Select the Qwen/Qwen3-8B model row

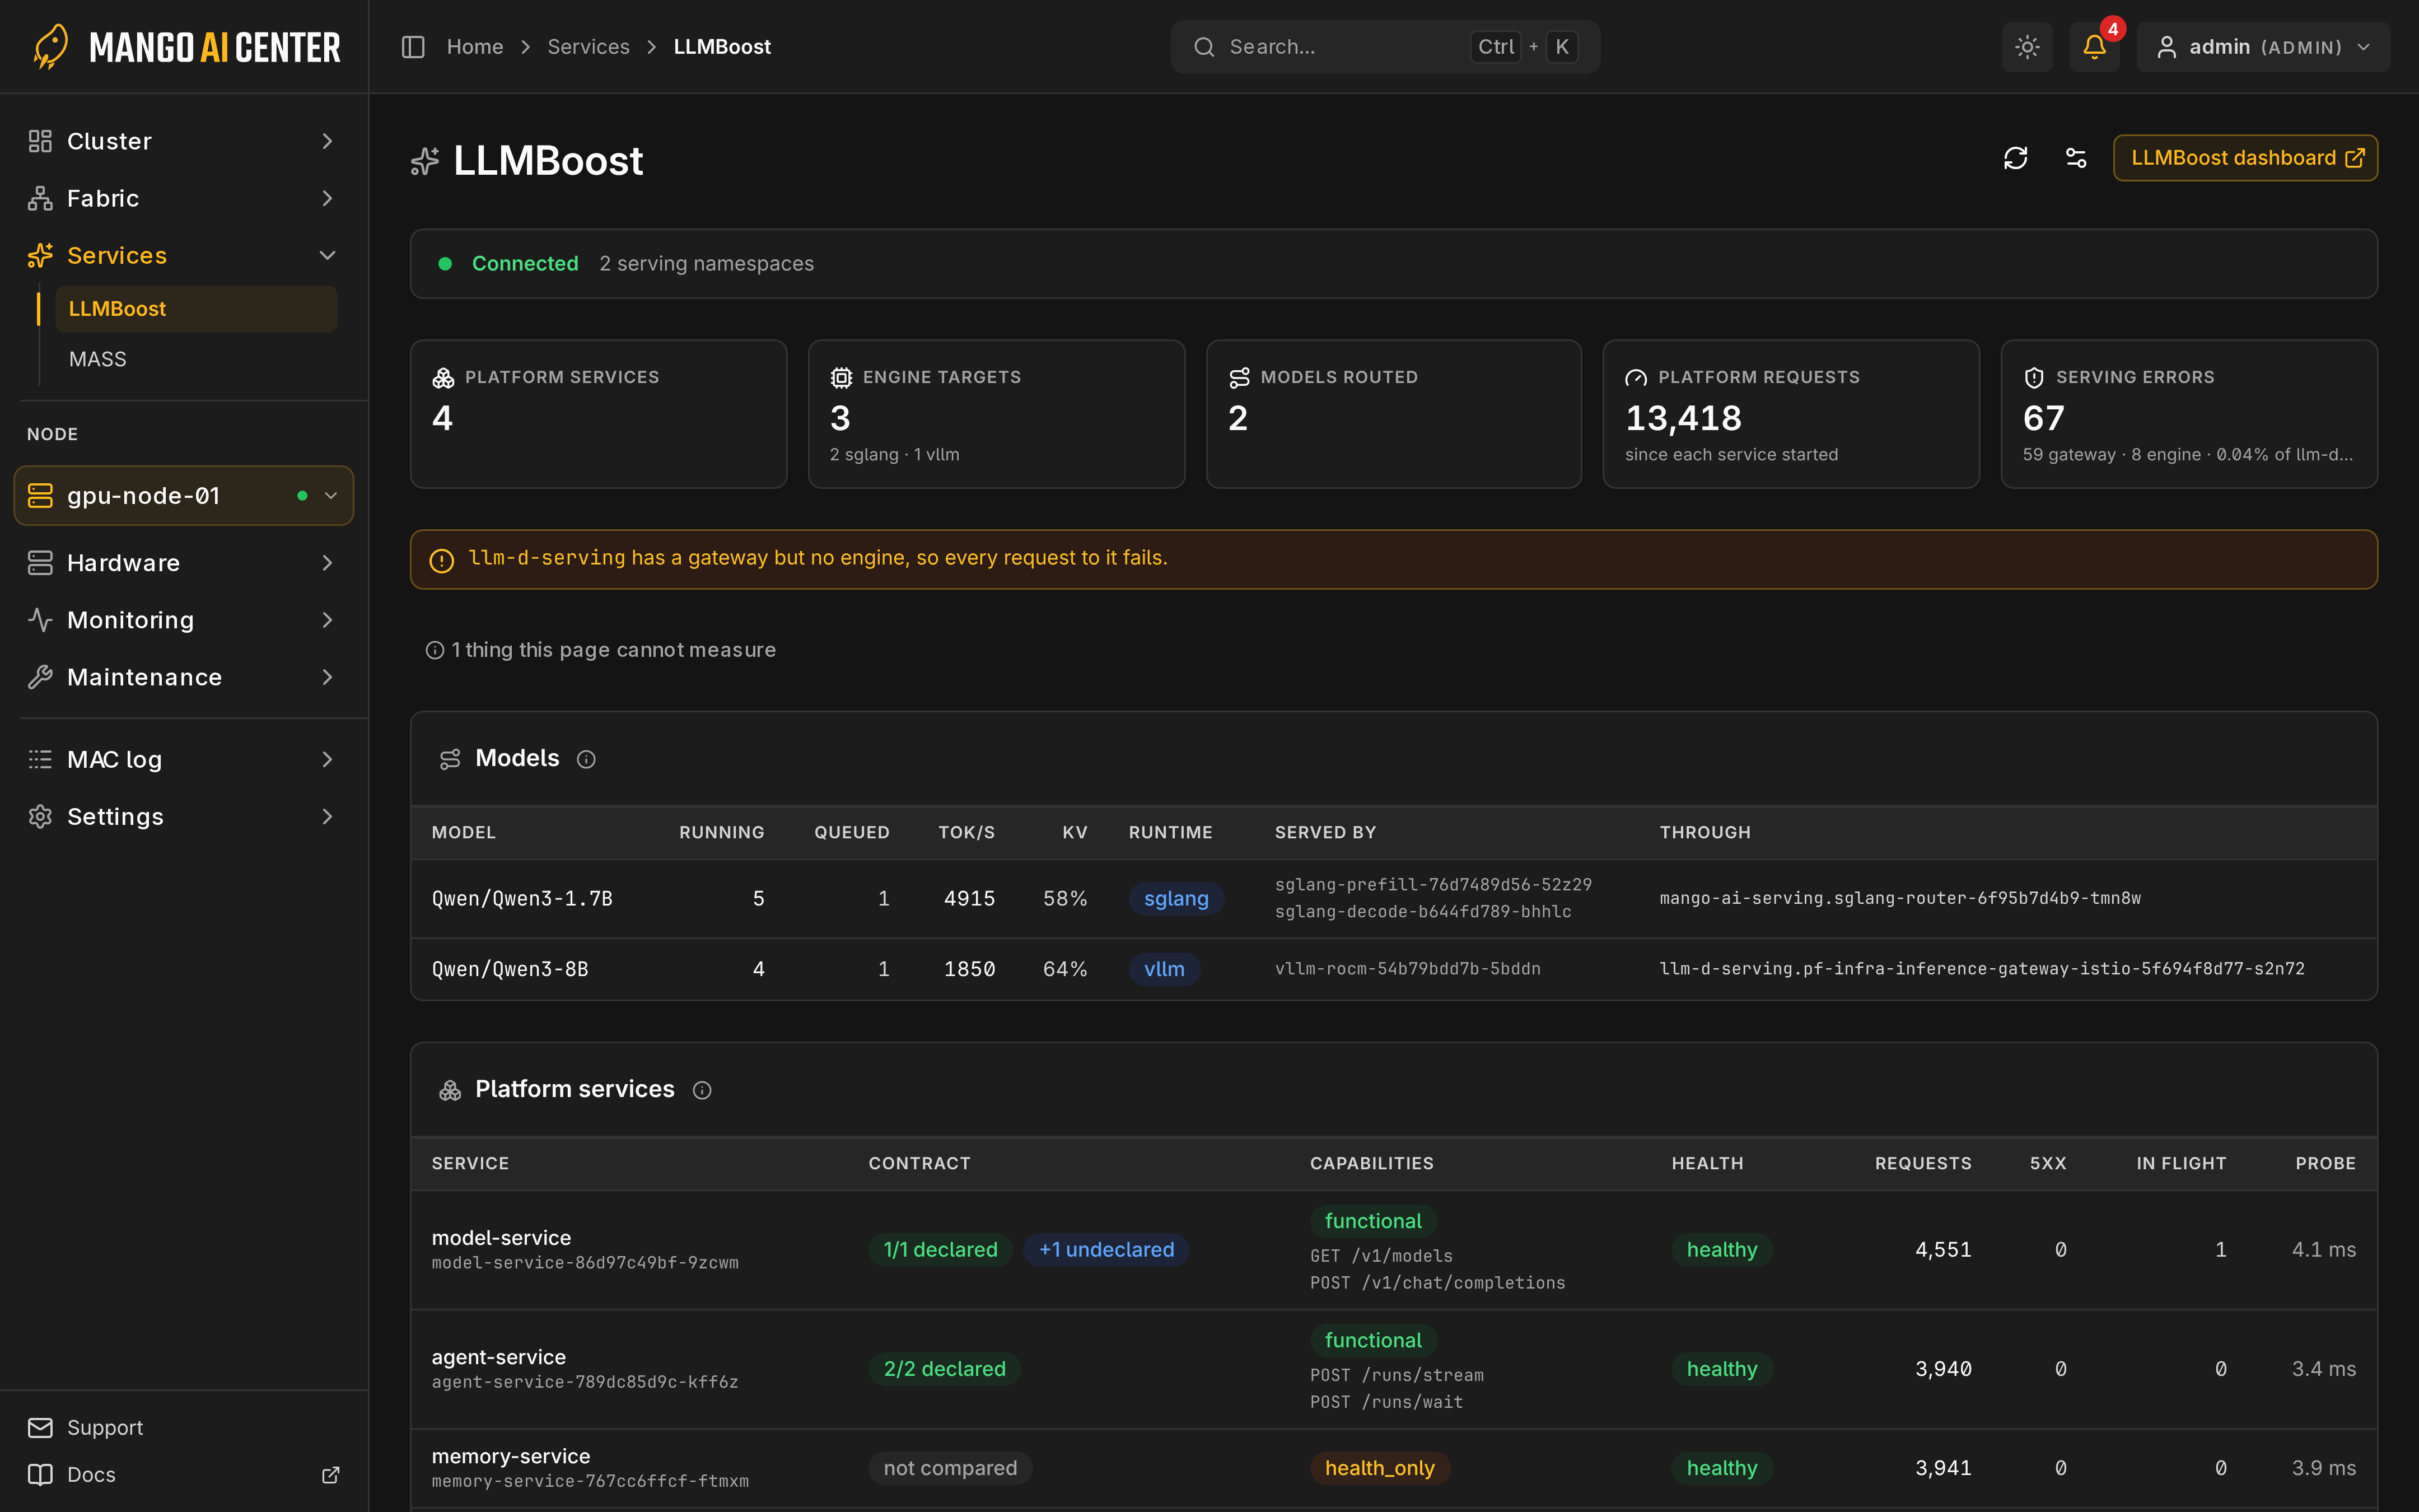pos(1393,969)
